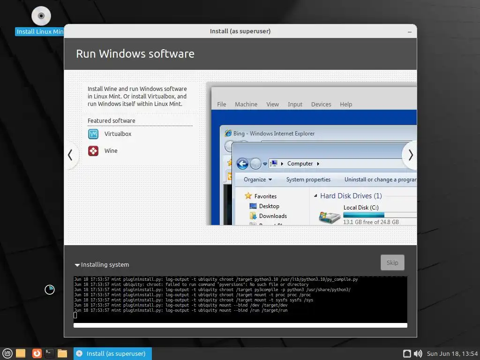Select Install (as superuser) taskbar entry
Screen dimensions: 480x360
112,353
